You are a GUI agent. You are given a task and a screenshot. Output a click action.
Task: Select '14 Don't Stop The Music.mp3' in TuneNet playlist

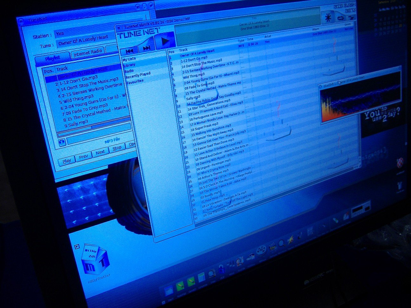coord(89,85)
